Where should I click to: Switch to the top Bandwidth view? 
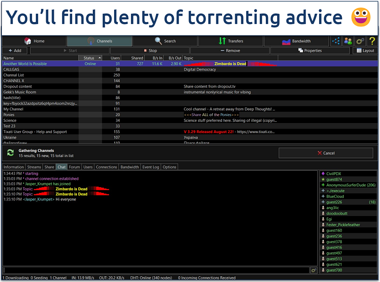[297, 41]
